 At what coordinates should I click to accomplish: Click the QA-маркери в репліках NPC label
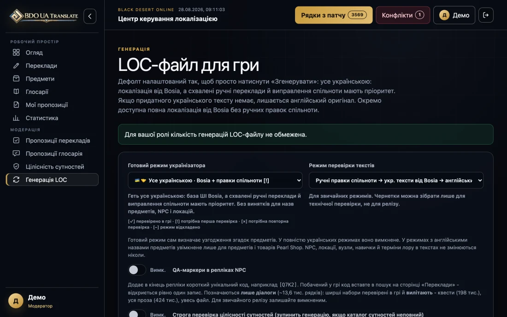(209, 270)
